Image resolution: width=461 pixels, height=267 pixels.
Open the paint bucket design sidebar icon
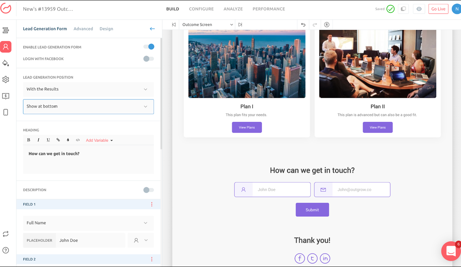tap(6, 63)
